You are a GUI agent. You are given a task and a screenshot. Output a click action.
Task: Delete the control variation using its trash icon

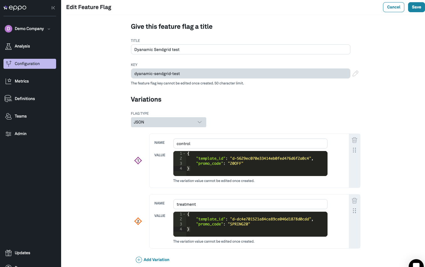pyautogui.click(x=354, y=140)
